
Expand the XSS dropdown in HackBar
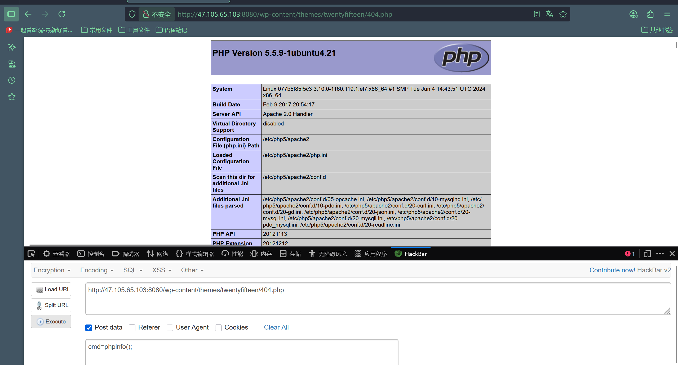162,270
